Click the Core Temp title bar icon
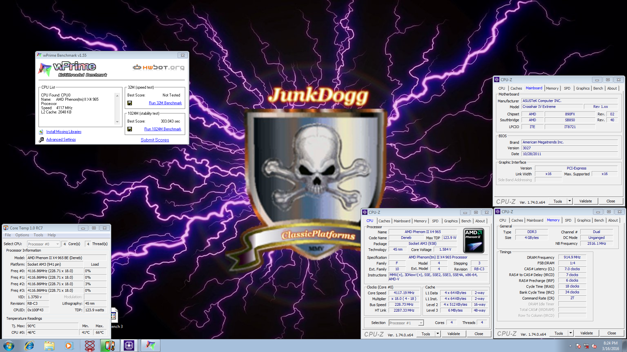 pyautogui.click(x=6, y=228)
